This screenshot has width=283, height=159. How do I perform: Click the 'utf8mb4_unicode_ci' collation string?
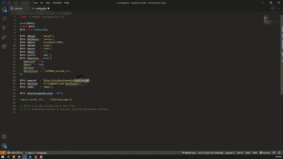[x=57, y=71]
